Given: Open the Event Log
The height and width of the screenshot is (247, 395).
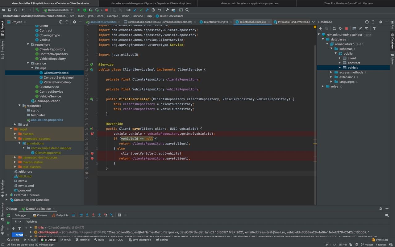Looking at the screenshot, I should click(x=380, y=240).
